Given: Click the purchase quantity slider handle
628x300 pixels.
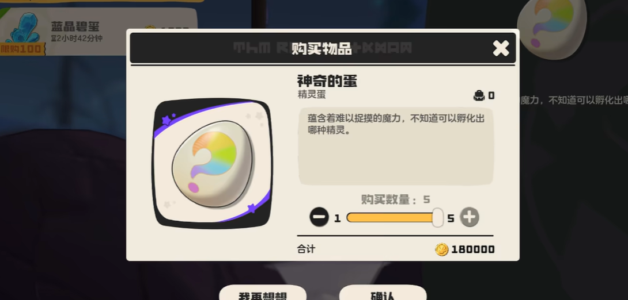Looking at the screenshot, I should (438, 218).
